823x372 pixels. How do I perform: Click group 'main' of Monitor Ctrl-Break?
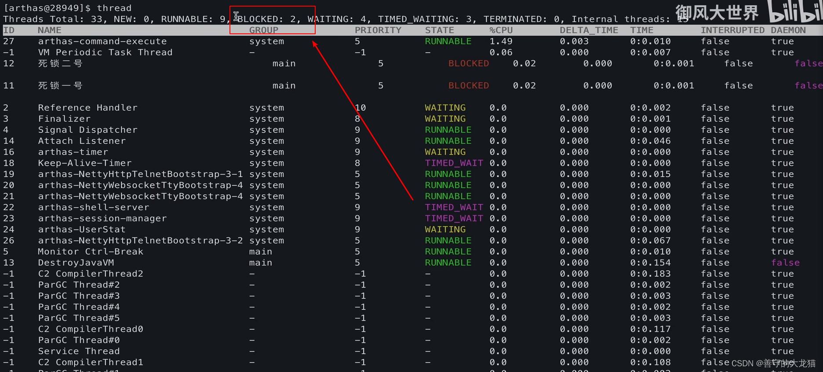tap(261, 252)
